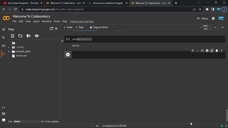Open the Variables {x} panel
This screenshot has height=128, width=228.
[4, 46]
